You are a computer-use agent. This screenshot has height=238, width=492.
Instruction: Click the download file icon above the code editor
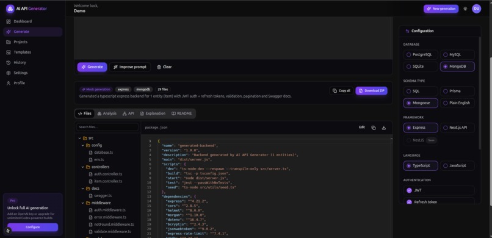[x=383, y=128]
